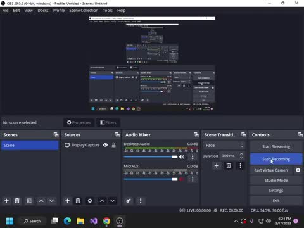Open advanced audio properties gears icon
The height and width of the screenshot is (228, 304).
(x=129, y=201)
